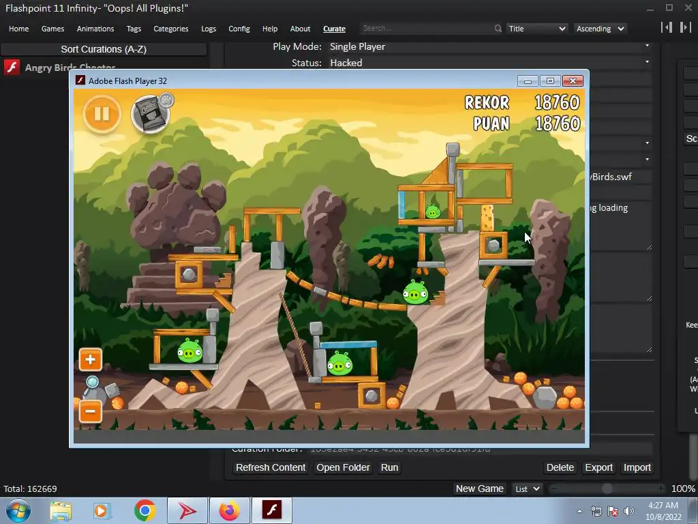Delete the curation

click(560, 467)
